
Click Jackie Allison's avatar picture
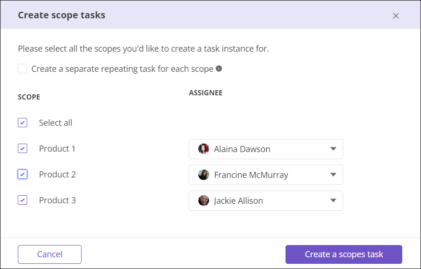coord(203,200)
